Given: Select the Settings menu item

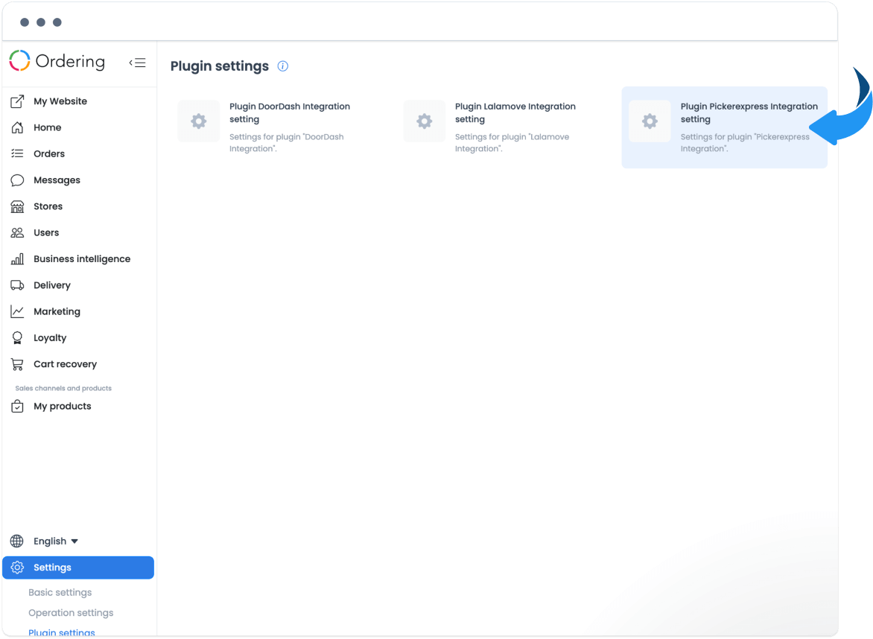Looking at the screenshot, I should (x=78, y=568).
